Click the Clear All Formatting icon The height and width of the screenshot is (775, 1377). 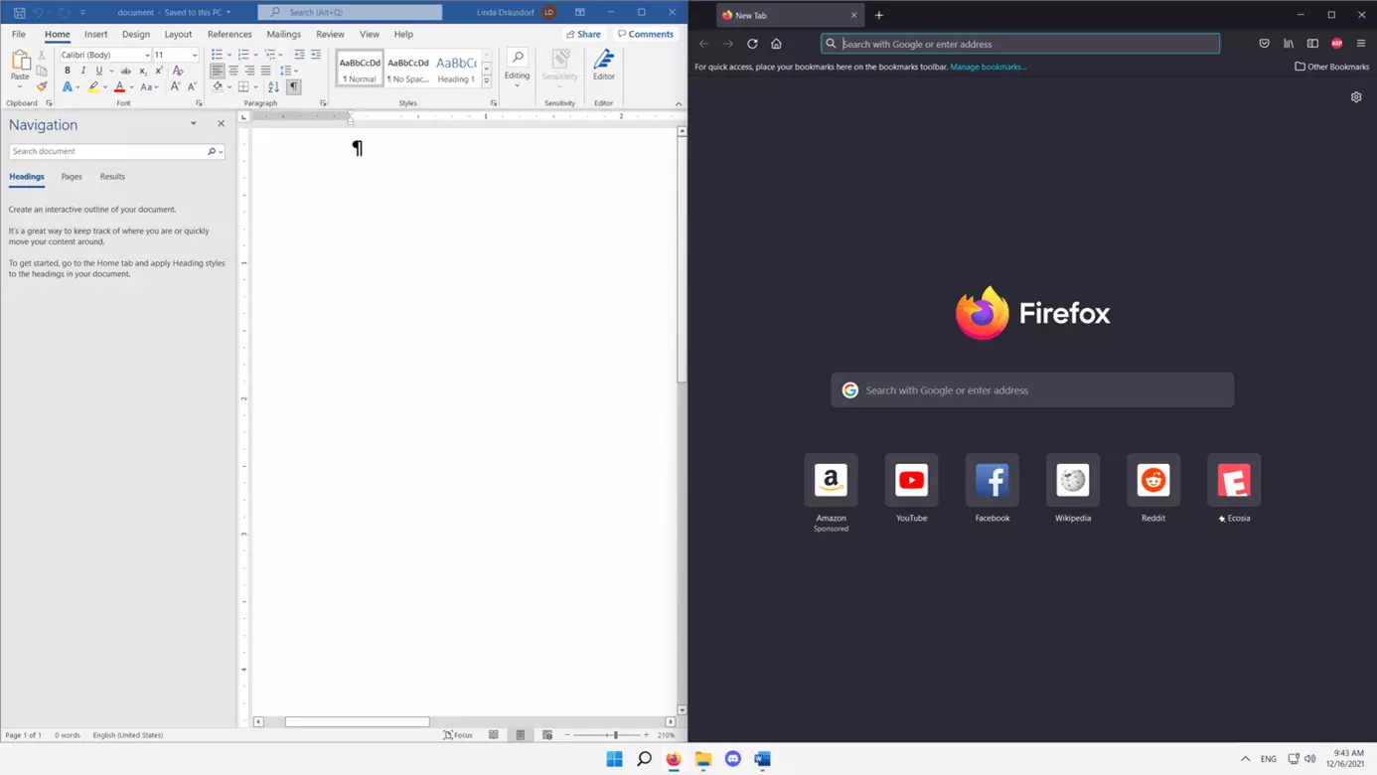coord(178,72)
